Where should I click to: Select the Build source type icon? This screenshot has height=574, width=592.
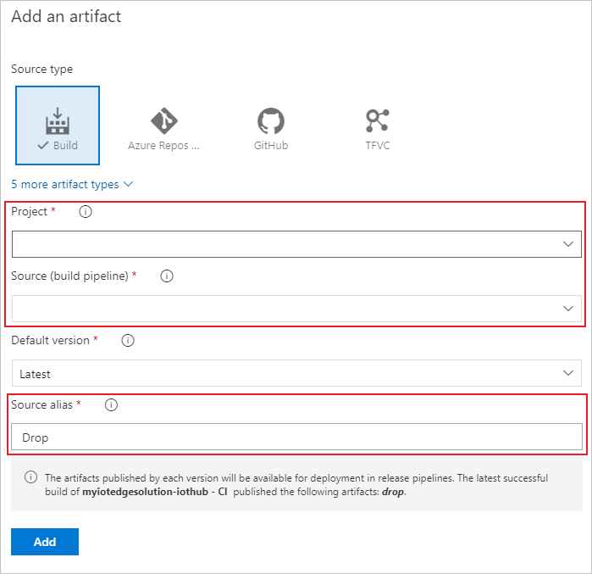pyautogui.click(x=58, y=120)
